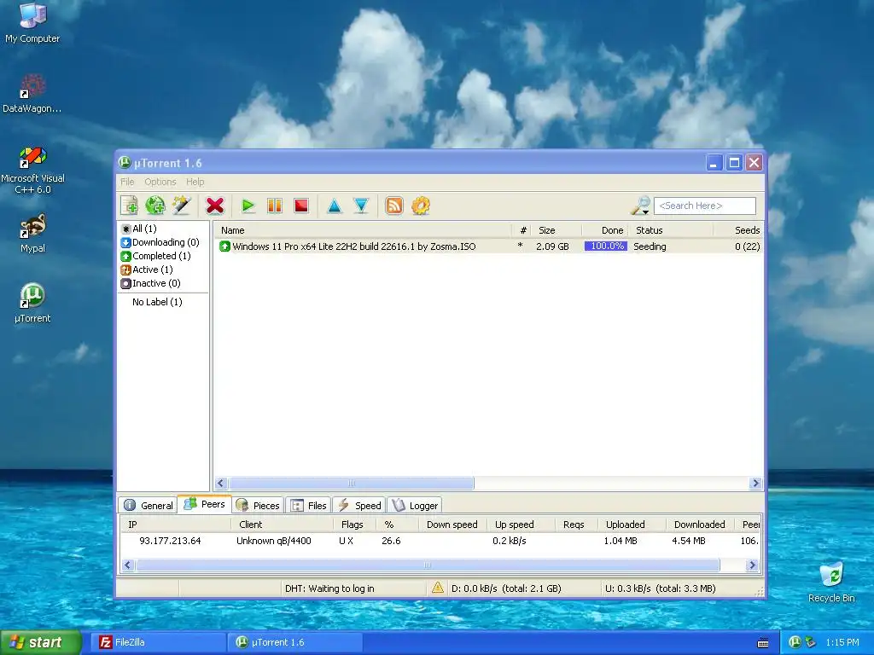Select No Label (1) in sidebar

pos(157,302)
